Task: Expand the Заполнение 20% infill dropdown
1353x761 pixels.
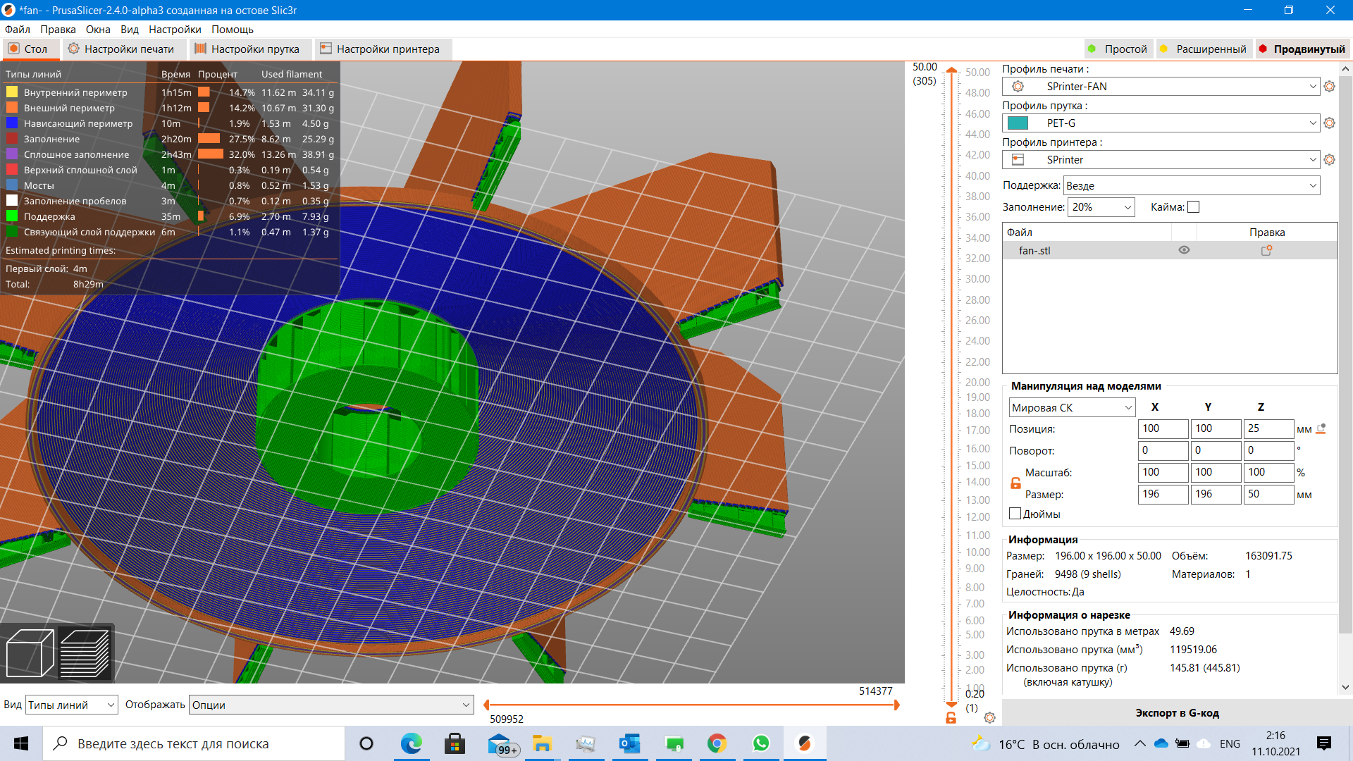Action: [x=1101, y=207]
